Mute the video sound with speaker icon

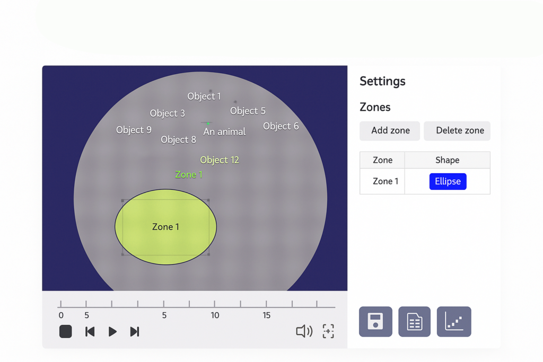[304, 332]
